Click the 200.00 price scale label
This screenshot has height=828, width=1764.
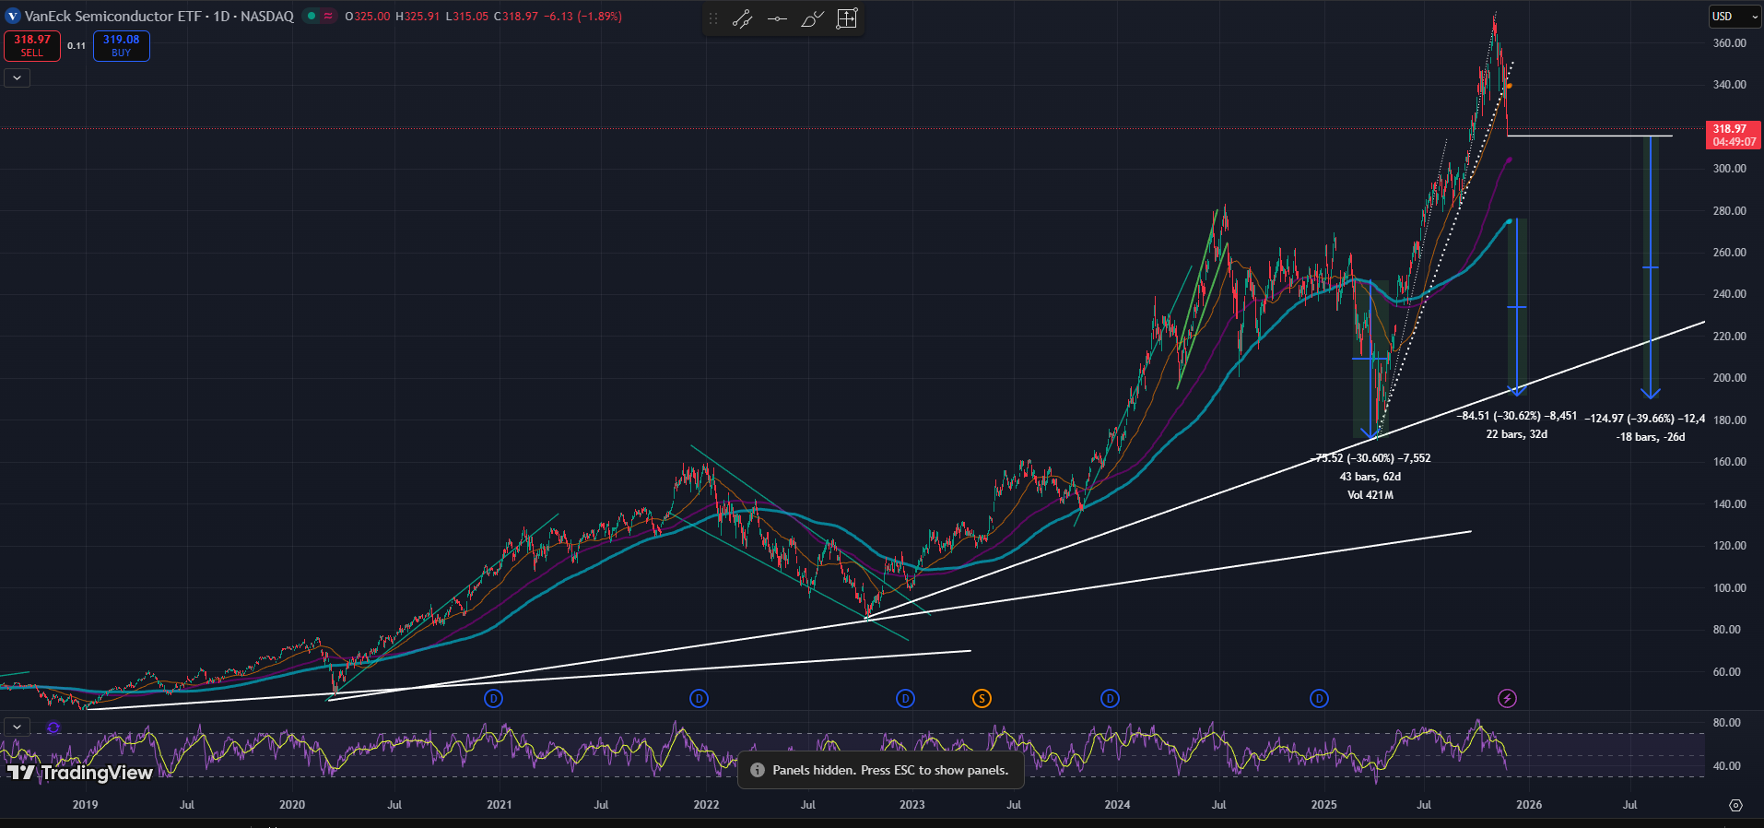[x=1729, y=378]
